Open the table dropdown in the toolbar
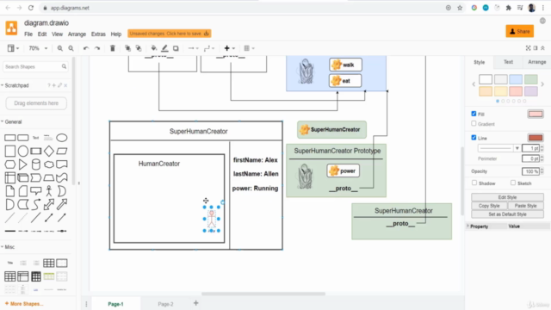Screen dimensions: 551x310 click(249, 48)
